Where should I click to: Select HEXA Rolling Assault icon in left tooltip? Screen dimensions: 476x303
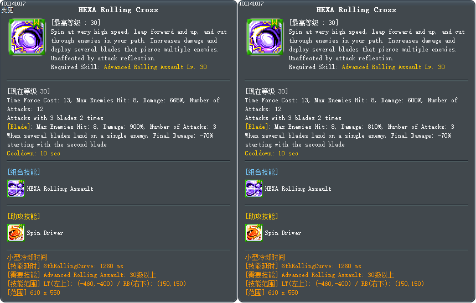point(15,189)
